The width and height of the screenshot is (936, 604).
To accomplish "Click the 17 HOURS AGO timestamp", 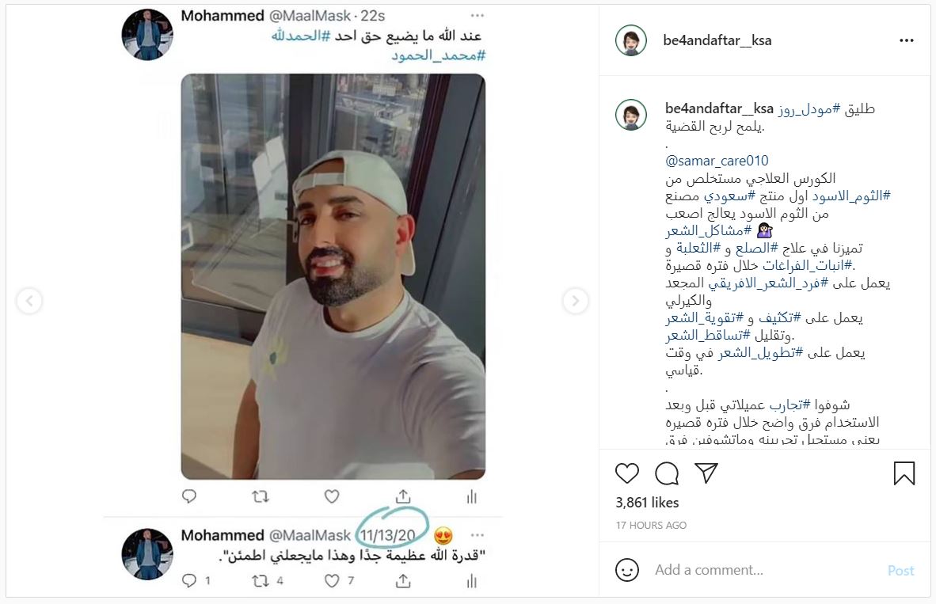I will (x=651, y=525).
